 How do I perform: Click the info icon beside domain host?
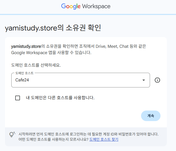(157, 80)
